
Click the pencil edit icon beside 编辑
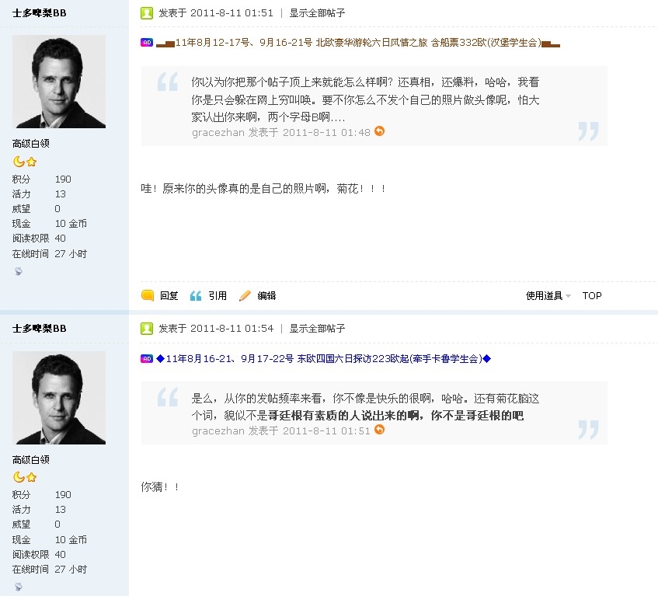[245, 296]
